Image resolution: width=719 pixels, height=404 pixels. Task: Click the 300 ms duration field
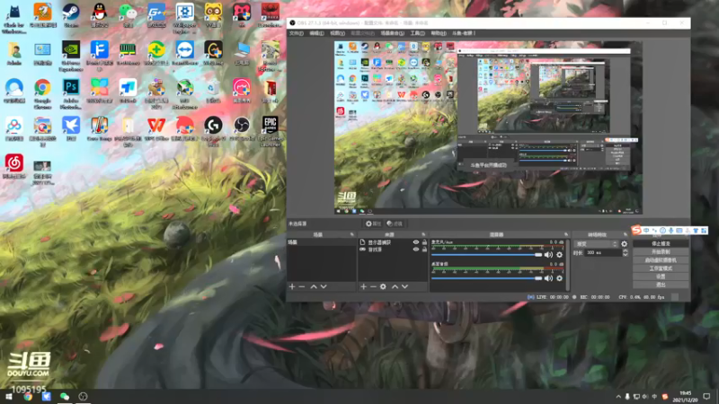click(602, 253)
